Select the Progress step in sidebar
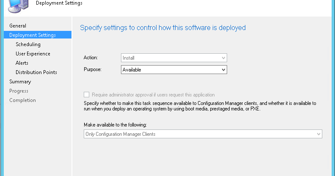Image resolution: width=335 pixels, height=176 pixels. 19,91
